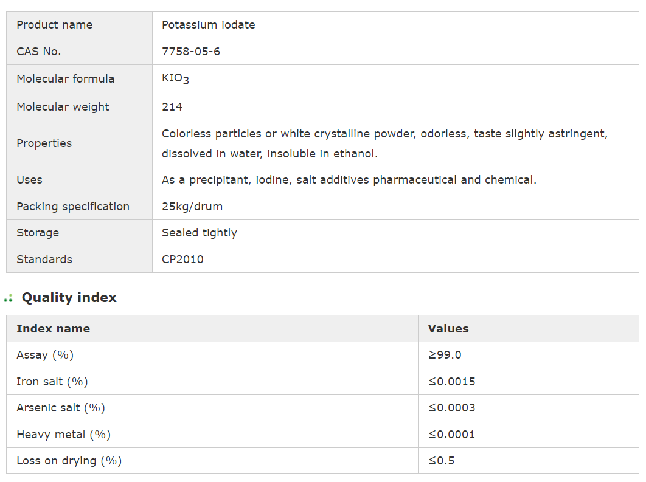Click the KIO3 molecular formula cell
Viewport: 646px width, 482px height.
pyautogui.click(x=175, y=79)
